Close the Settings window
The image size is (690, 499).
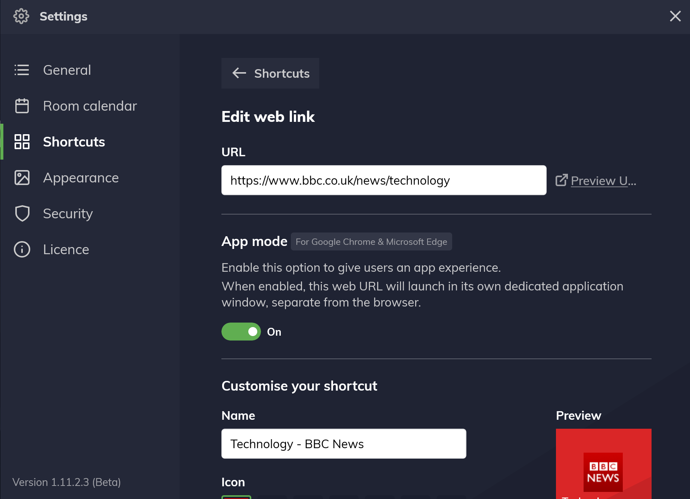click(675, 16)
